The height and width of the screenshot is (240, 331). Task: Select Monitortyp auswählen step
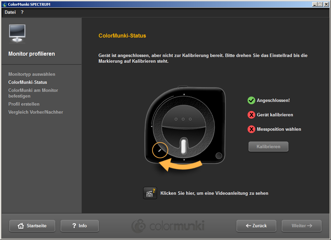[x=32, y=74]
